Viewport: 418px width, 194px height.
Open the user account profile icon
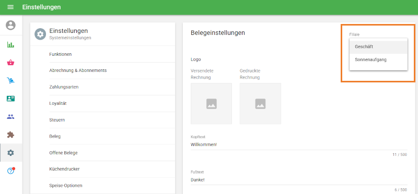point(10,25)
